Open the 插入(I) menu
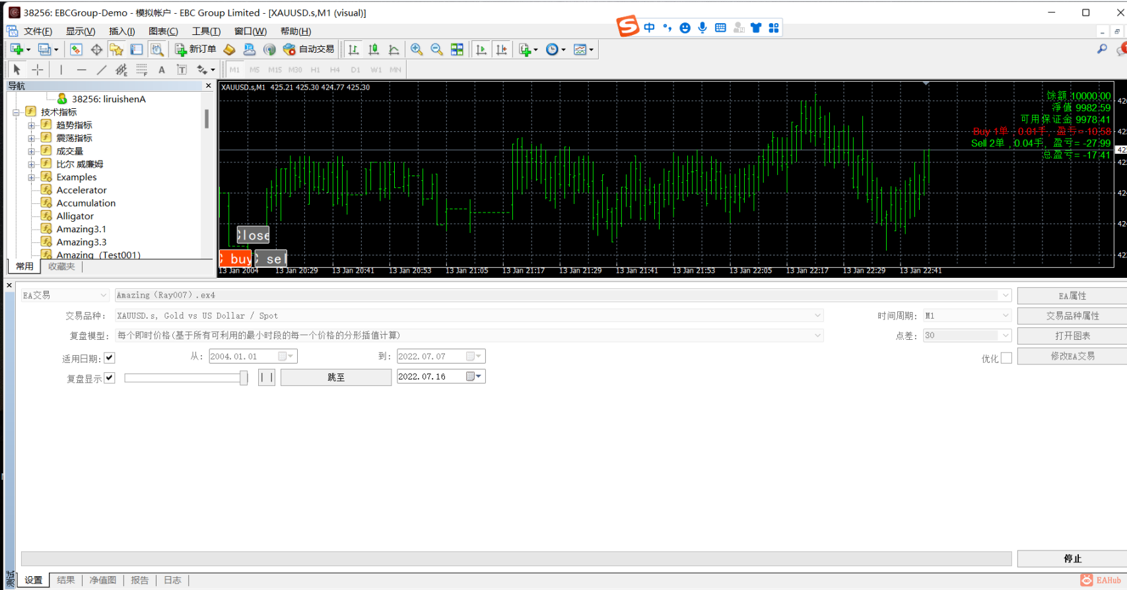Screen dimensions: 1127x590 [122, 31]
